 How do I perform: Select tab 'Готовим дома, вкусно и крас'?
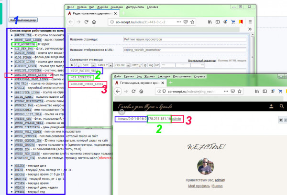(x=140, y=83)
